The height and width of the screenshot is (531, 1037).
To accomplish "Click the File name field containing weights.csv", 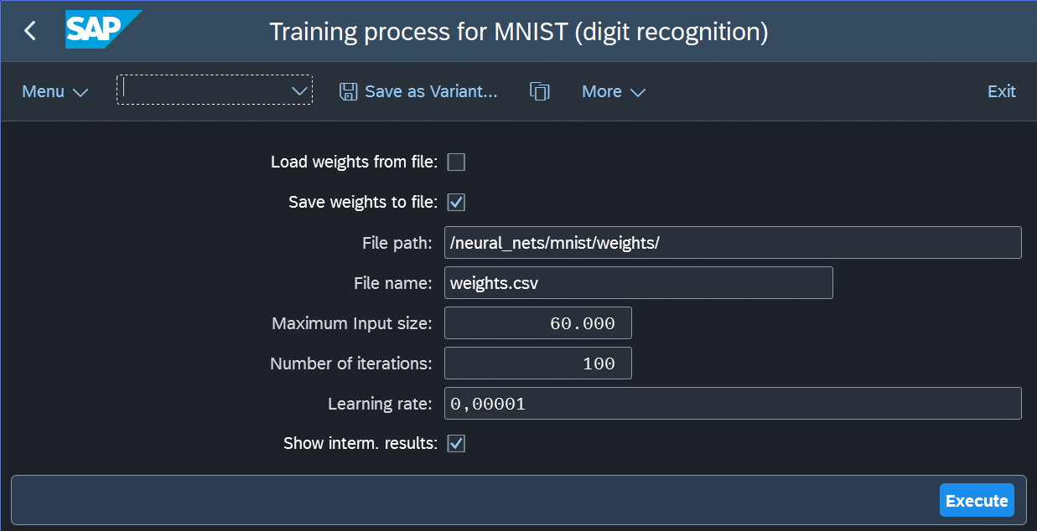I will 638,283.
